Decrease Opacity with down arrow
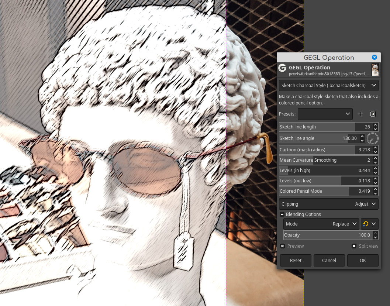 pyautogui.click(x=376, y=237)
